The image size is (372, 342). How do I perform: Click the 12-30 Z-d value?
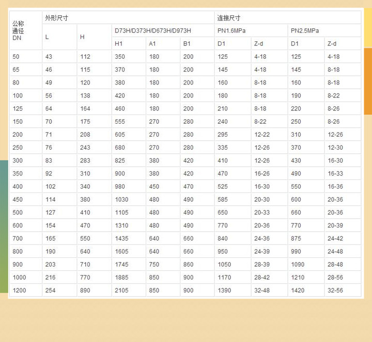coord(335,148)
